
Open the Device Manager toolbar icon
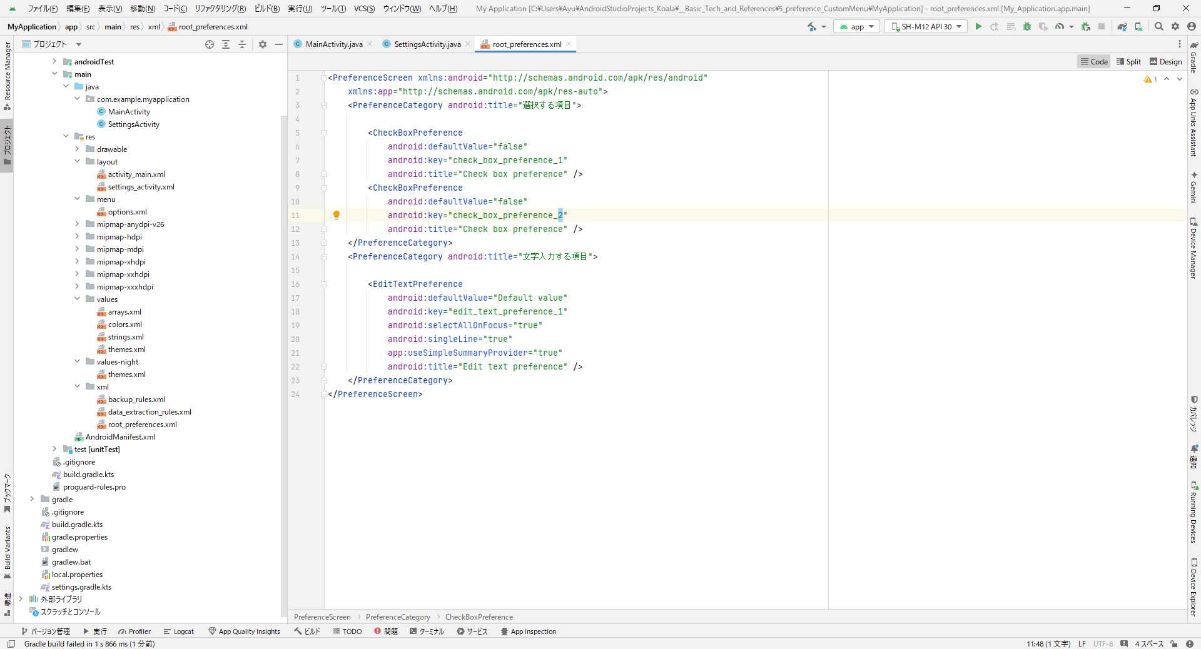(1138, 27)
